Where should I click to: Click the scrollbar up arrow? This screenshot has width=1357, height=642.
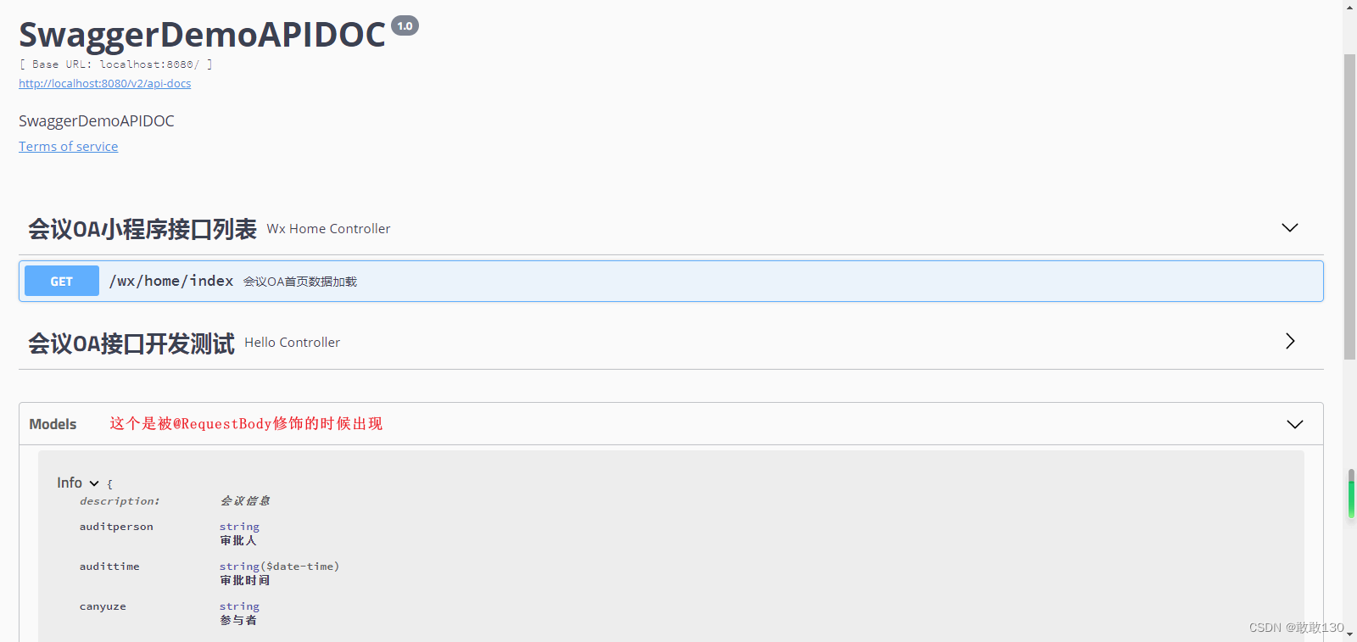pyautogui.click(x=1349, y=7)
